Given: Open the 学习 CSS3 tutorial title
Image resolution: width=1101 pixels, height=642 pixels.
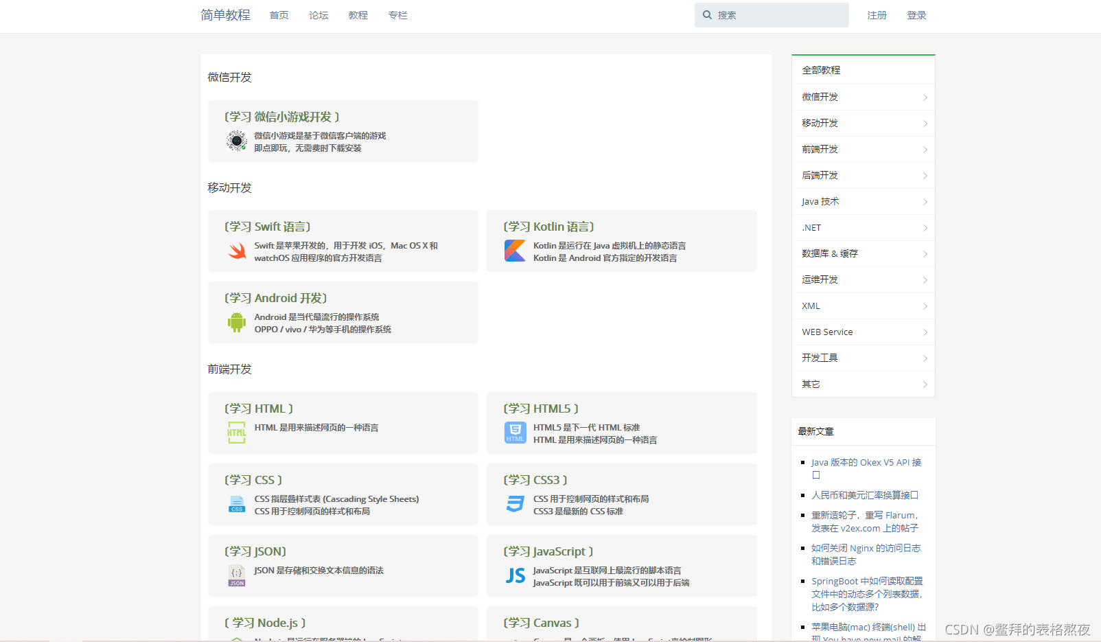Looking at the screenshot, I should (x=535, y=480).
